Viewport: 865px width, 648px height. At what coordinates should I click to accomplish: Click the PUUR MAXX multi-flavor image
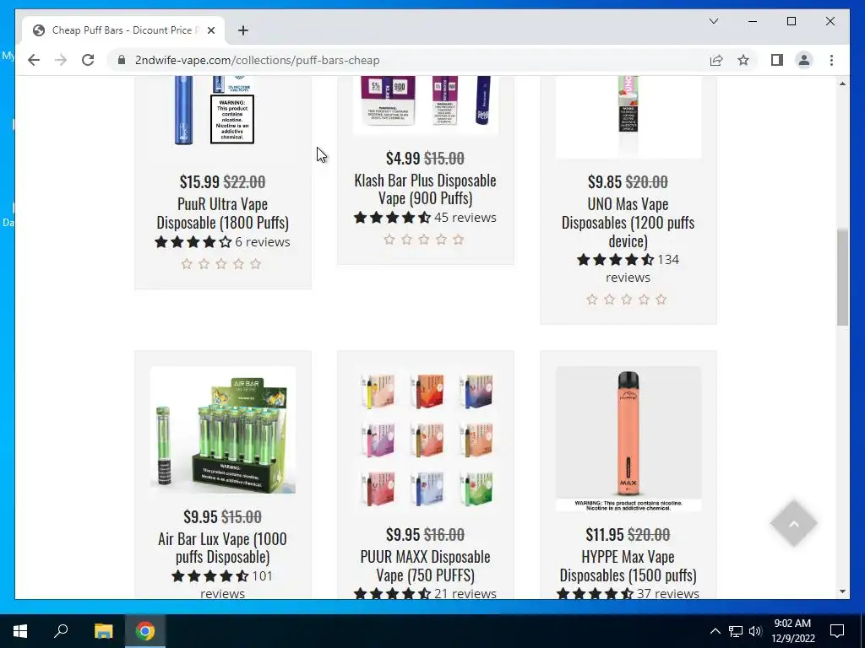425,439
